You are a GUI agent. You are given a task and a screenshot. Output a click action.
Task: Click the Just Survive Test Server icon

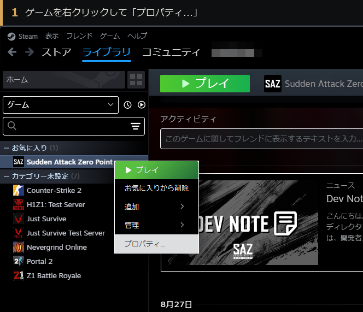(x=19, y=233)
